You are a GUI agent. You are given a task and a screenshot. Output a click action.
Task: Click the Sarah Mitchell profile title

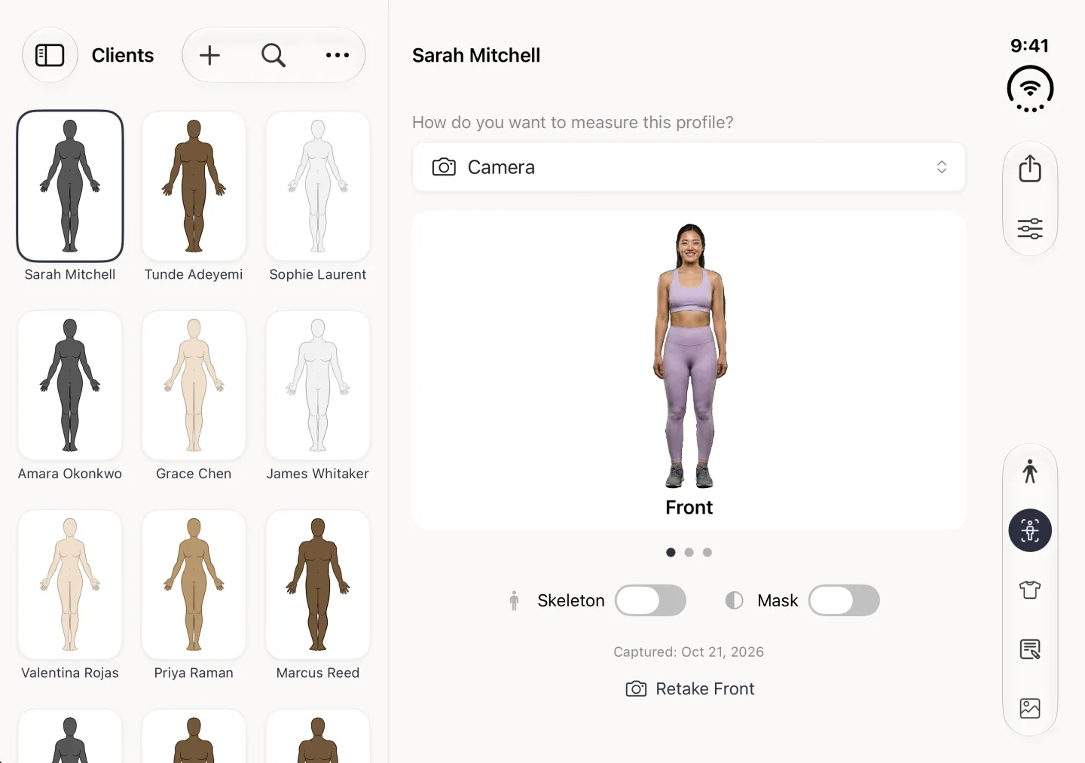(x=476, y=55)
